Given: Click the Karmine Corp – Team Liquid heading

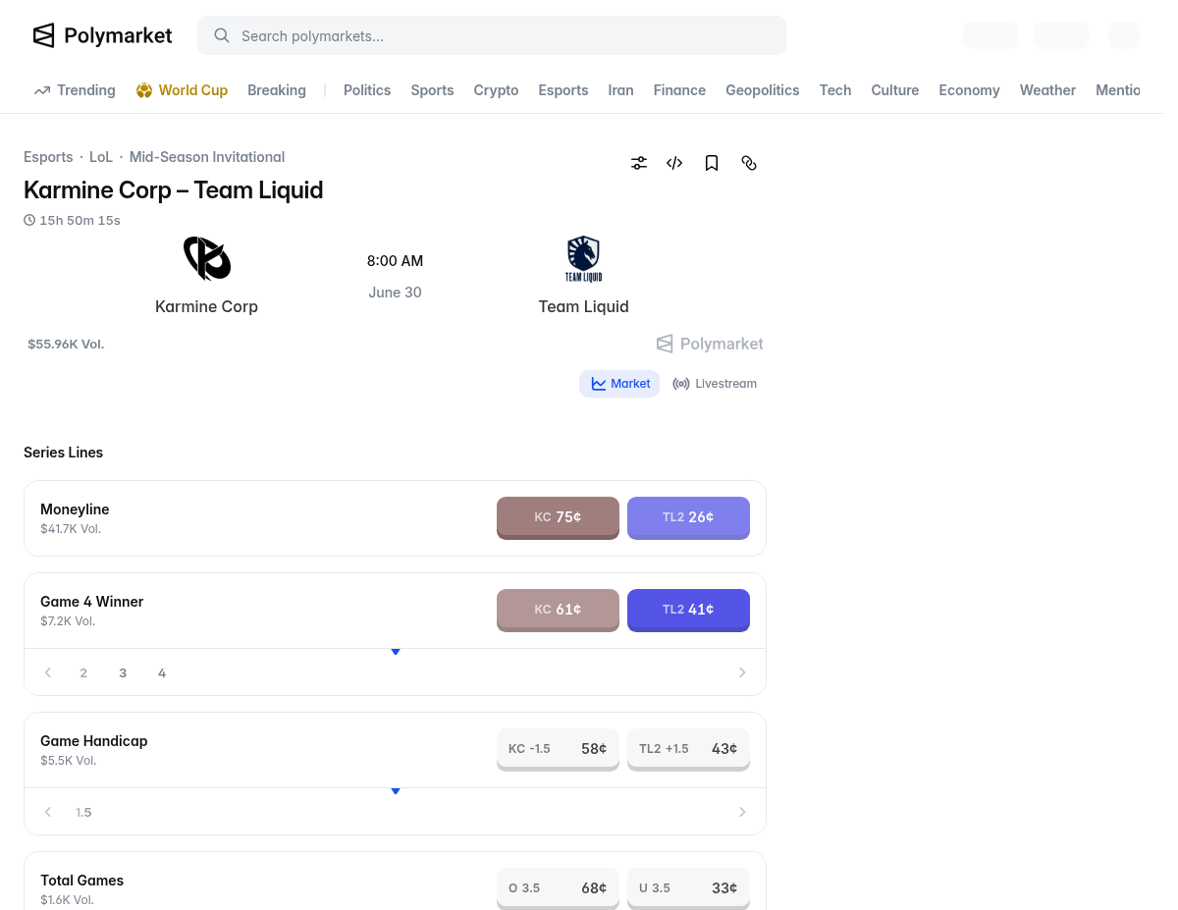Looking at the screenshot, I should coord(174,190).
